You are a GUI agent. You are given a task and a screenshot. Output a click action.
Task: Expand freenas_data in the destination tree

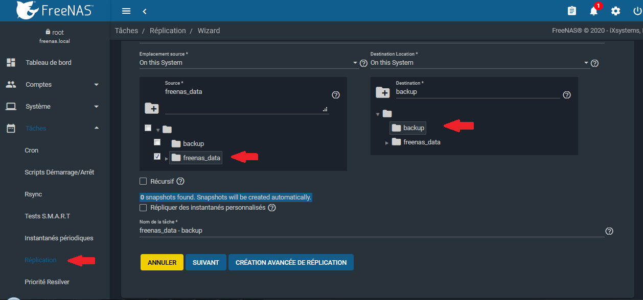[387, 142]
